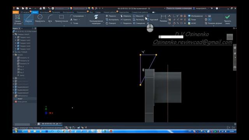Click the ViewCube in the top-right canvas

(x=230, y=37)
